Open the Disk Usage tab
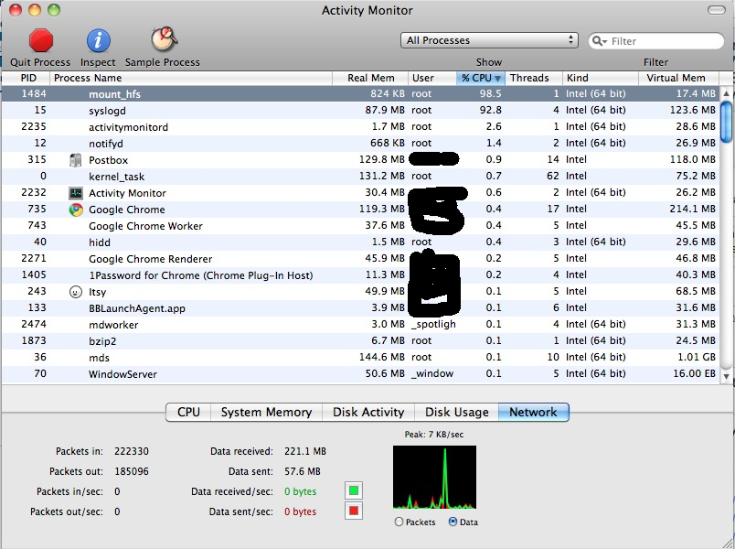 [456, 412]
